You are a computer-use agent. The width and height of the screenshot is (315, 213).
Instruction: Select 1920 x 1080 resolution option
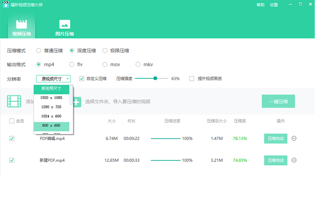(x=51, y=98)
